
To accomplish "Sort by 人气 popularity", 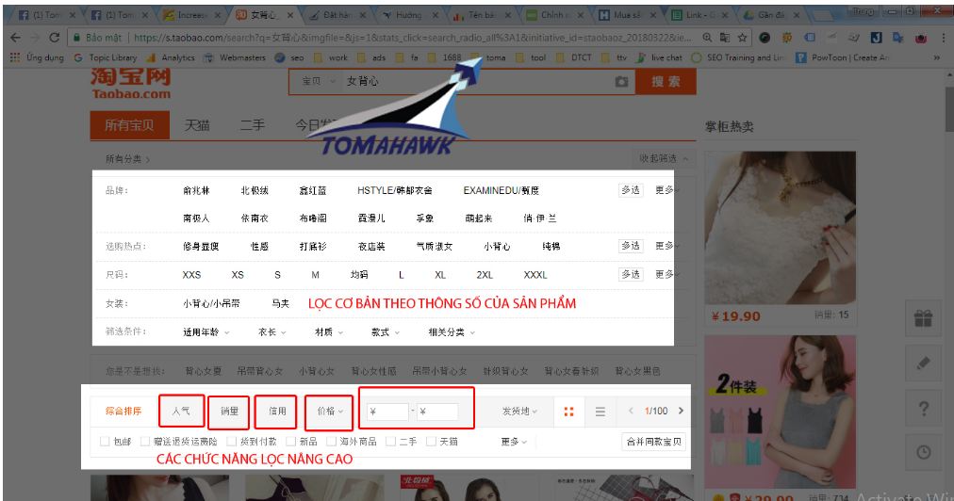I will pyautogui.click(x=181, y=411).
